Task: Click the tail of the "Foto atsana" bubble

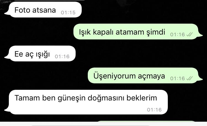Action: tap(7, 13)
